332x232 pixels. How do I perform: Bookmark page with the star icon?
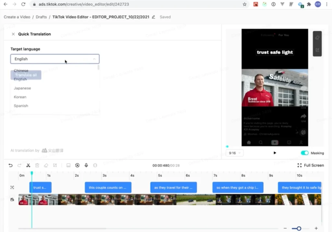244,4
